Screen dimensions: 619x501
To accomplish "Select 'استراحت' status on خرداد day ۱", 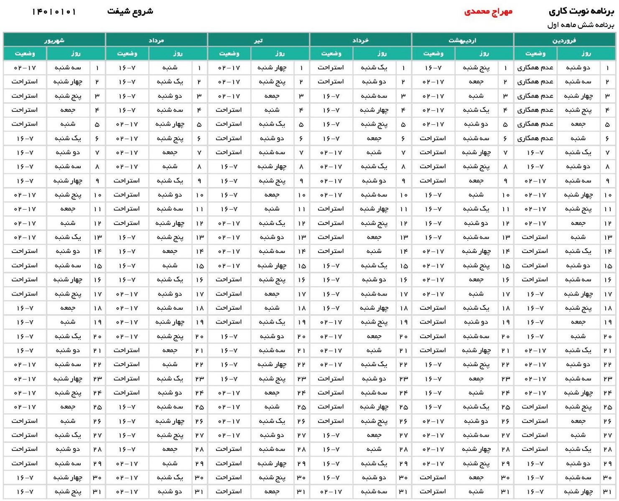I will click(x=331, y=68).
